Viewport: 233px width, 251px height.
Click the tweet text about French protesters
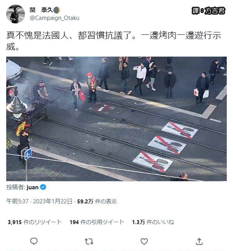[x=114, y=41]
